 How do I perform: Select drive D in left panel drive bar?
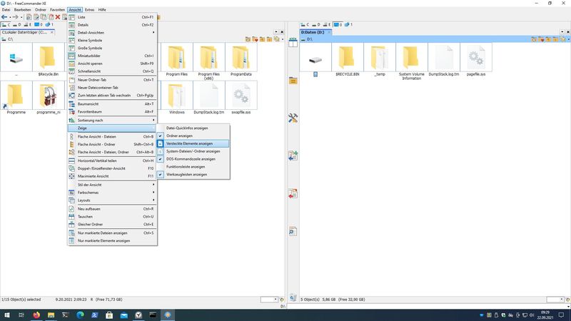[16, 25]
